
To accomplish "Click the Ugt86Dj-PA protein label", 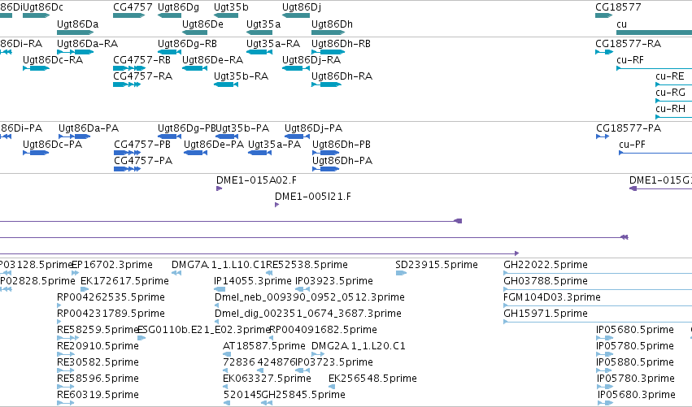I will click(313, 128).
